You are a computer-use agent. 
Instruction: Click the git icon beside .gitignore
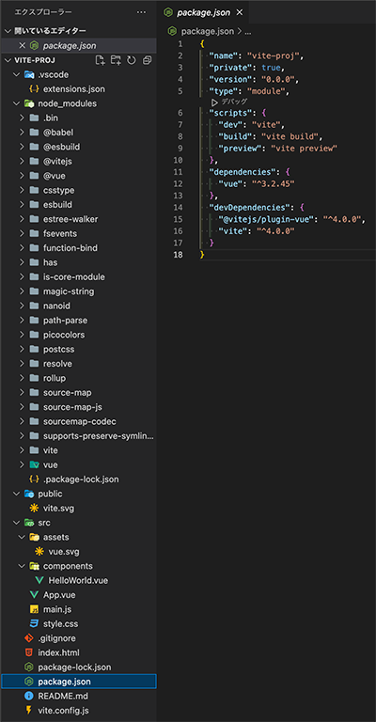click(29, 638)
